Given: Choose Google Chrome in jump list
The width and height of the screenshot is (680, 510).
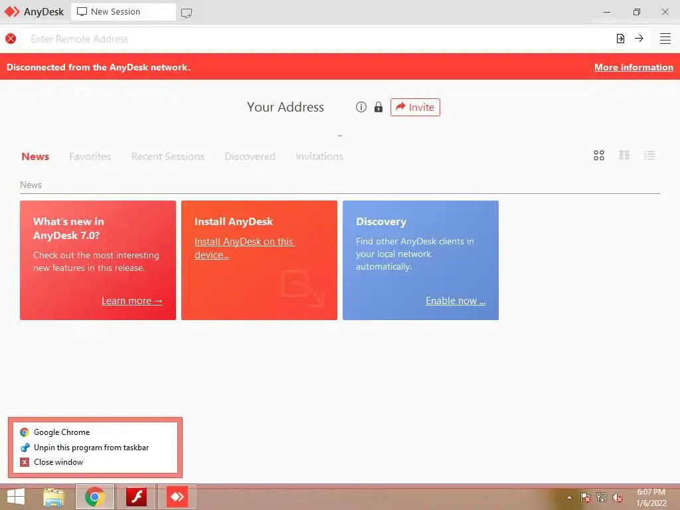Looking at the screenshot, I should click(x=94, y=432).
